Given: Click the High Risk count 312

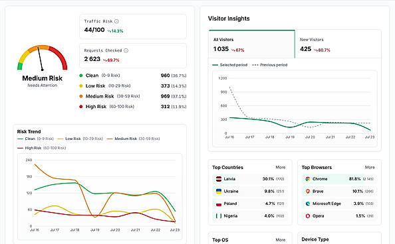Looking at the screenshot, I should (x=166, y=107).
